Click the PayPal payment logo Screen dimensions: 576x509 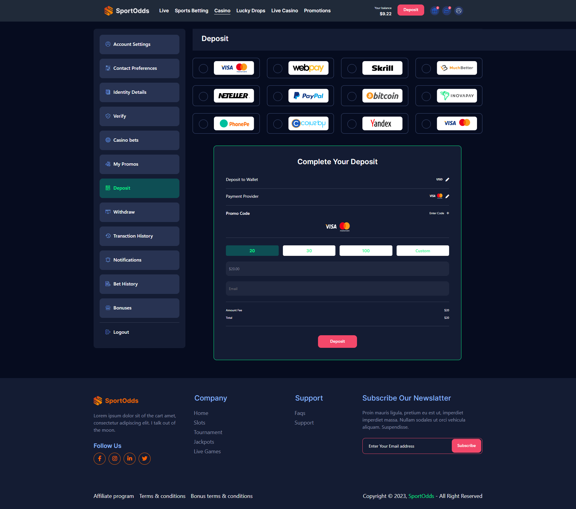[308, 96]
